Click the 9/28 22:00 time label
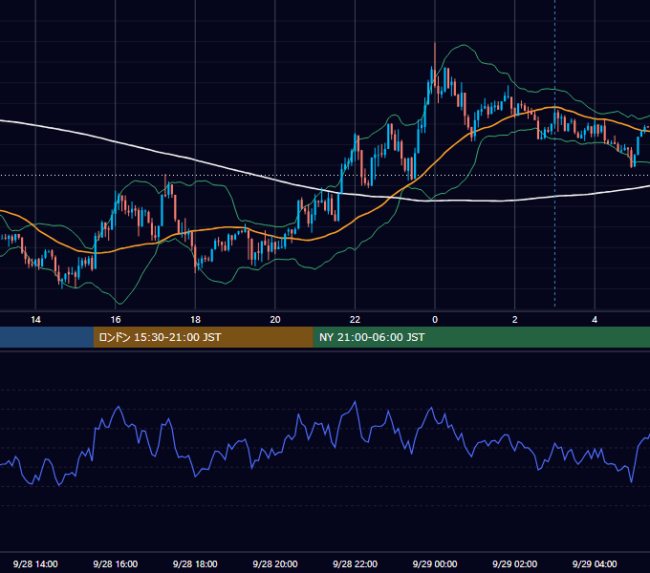This screenshot has height=573, width=650. point(355,563)
